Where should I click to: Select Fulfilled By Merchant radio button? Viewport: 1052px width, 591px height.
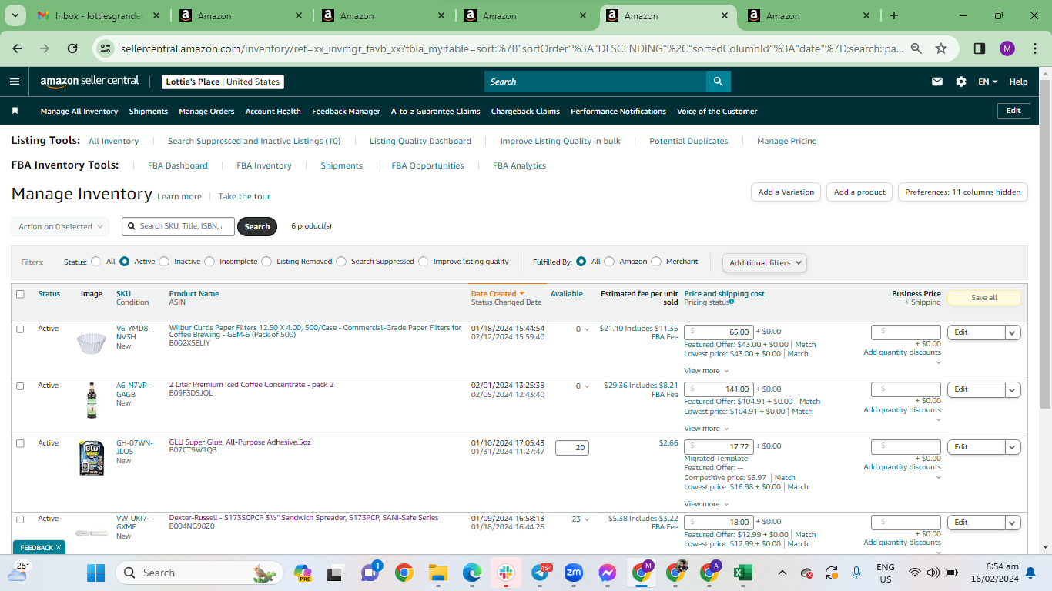point(656,262)
